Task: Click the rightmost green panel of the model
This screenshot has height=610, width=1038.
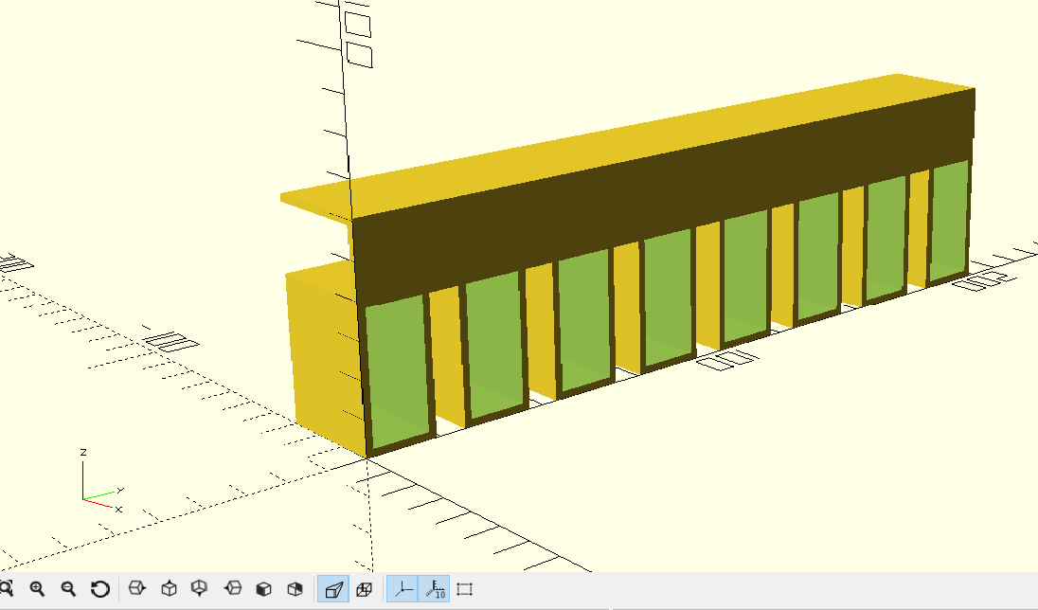Action: pyautogui.click(x=949, y=222)
